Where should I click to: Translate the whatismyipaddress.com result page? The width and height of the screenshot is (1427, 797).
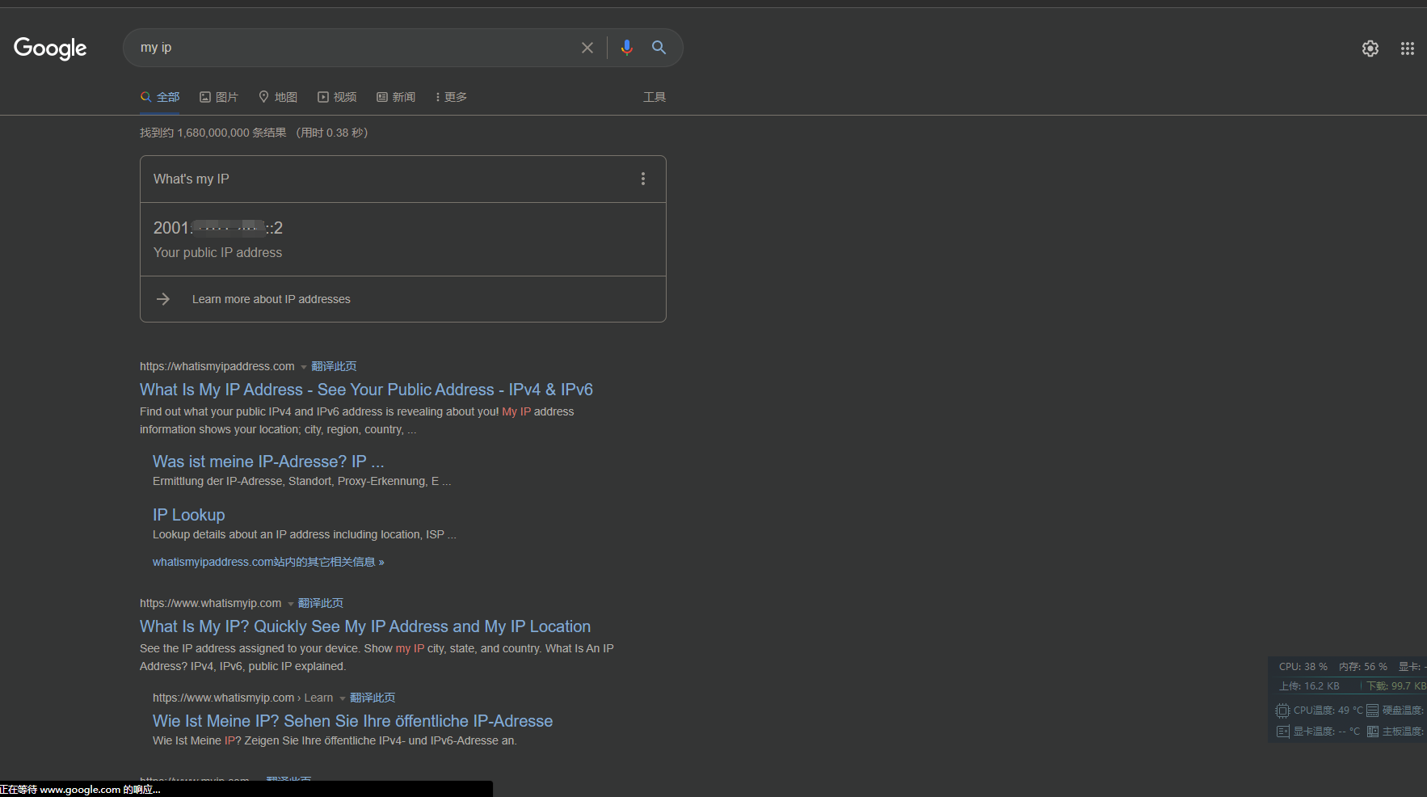334,366
